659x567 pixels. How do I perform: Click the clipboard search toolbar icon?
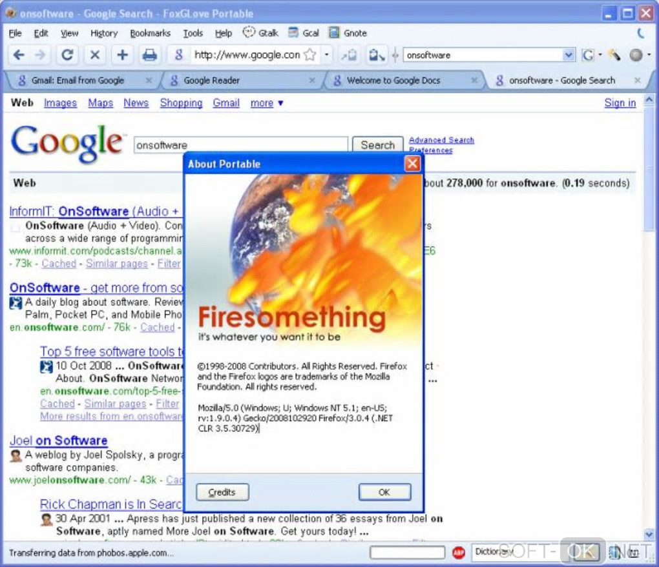376,55
